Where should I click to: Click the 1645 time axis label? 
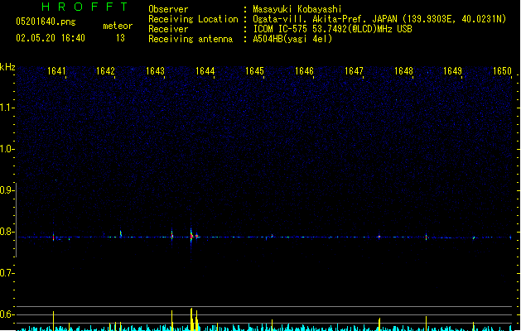tap(254, 71)
